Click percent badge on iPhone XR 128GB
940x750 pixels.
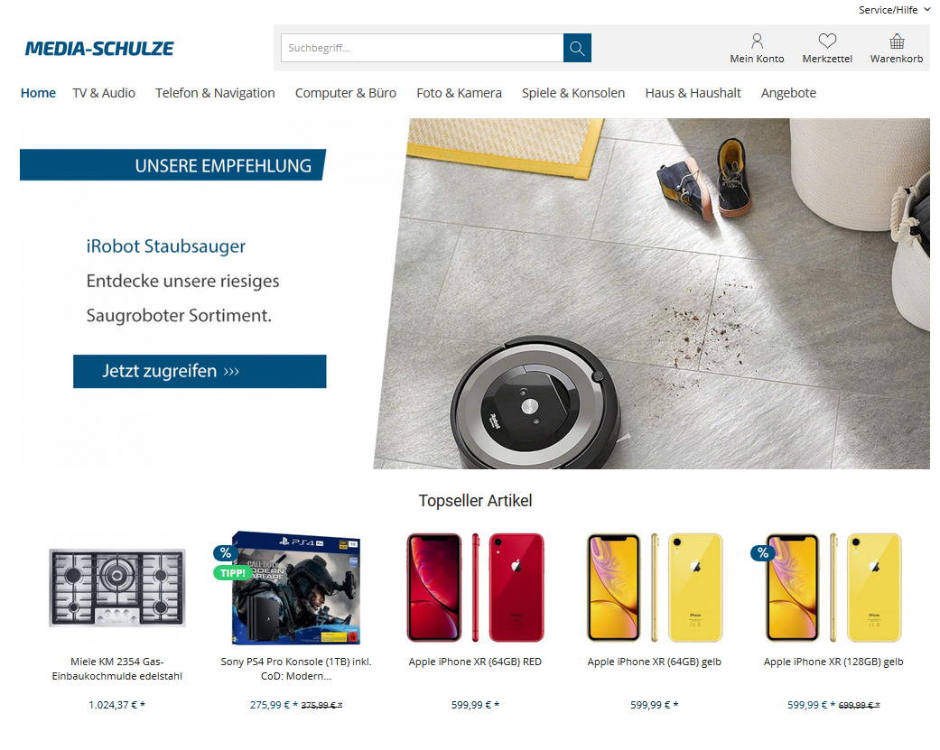[762, 553]
